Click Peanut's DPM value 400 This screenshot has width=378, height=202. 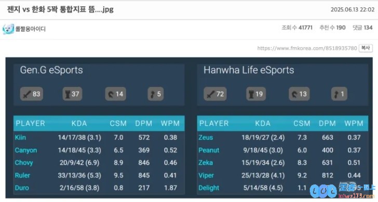pos(327,150)
